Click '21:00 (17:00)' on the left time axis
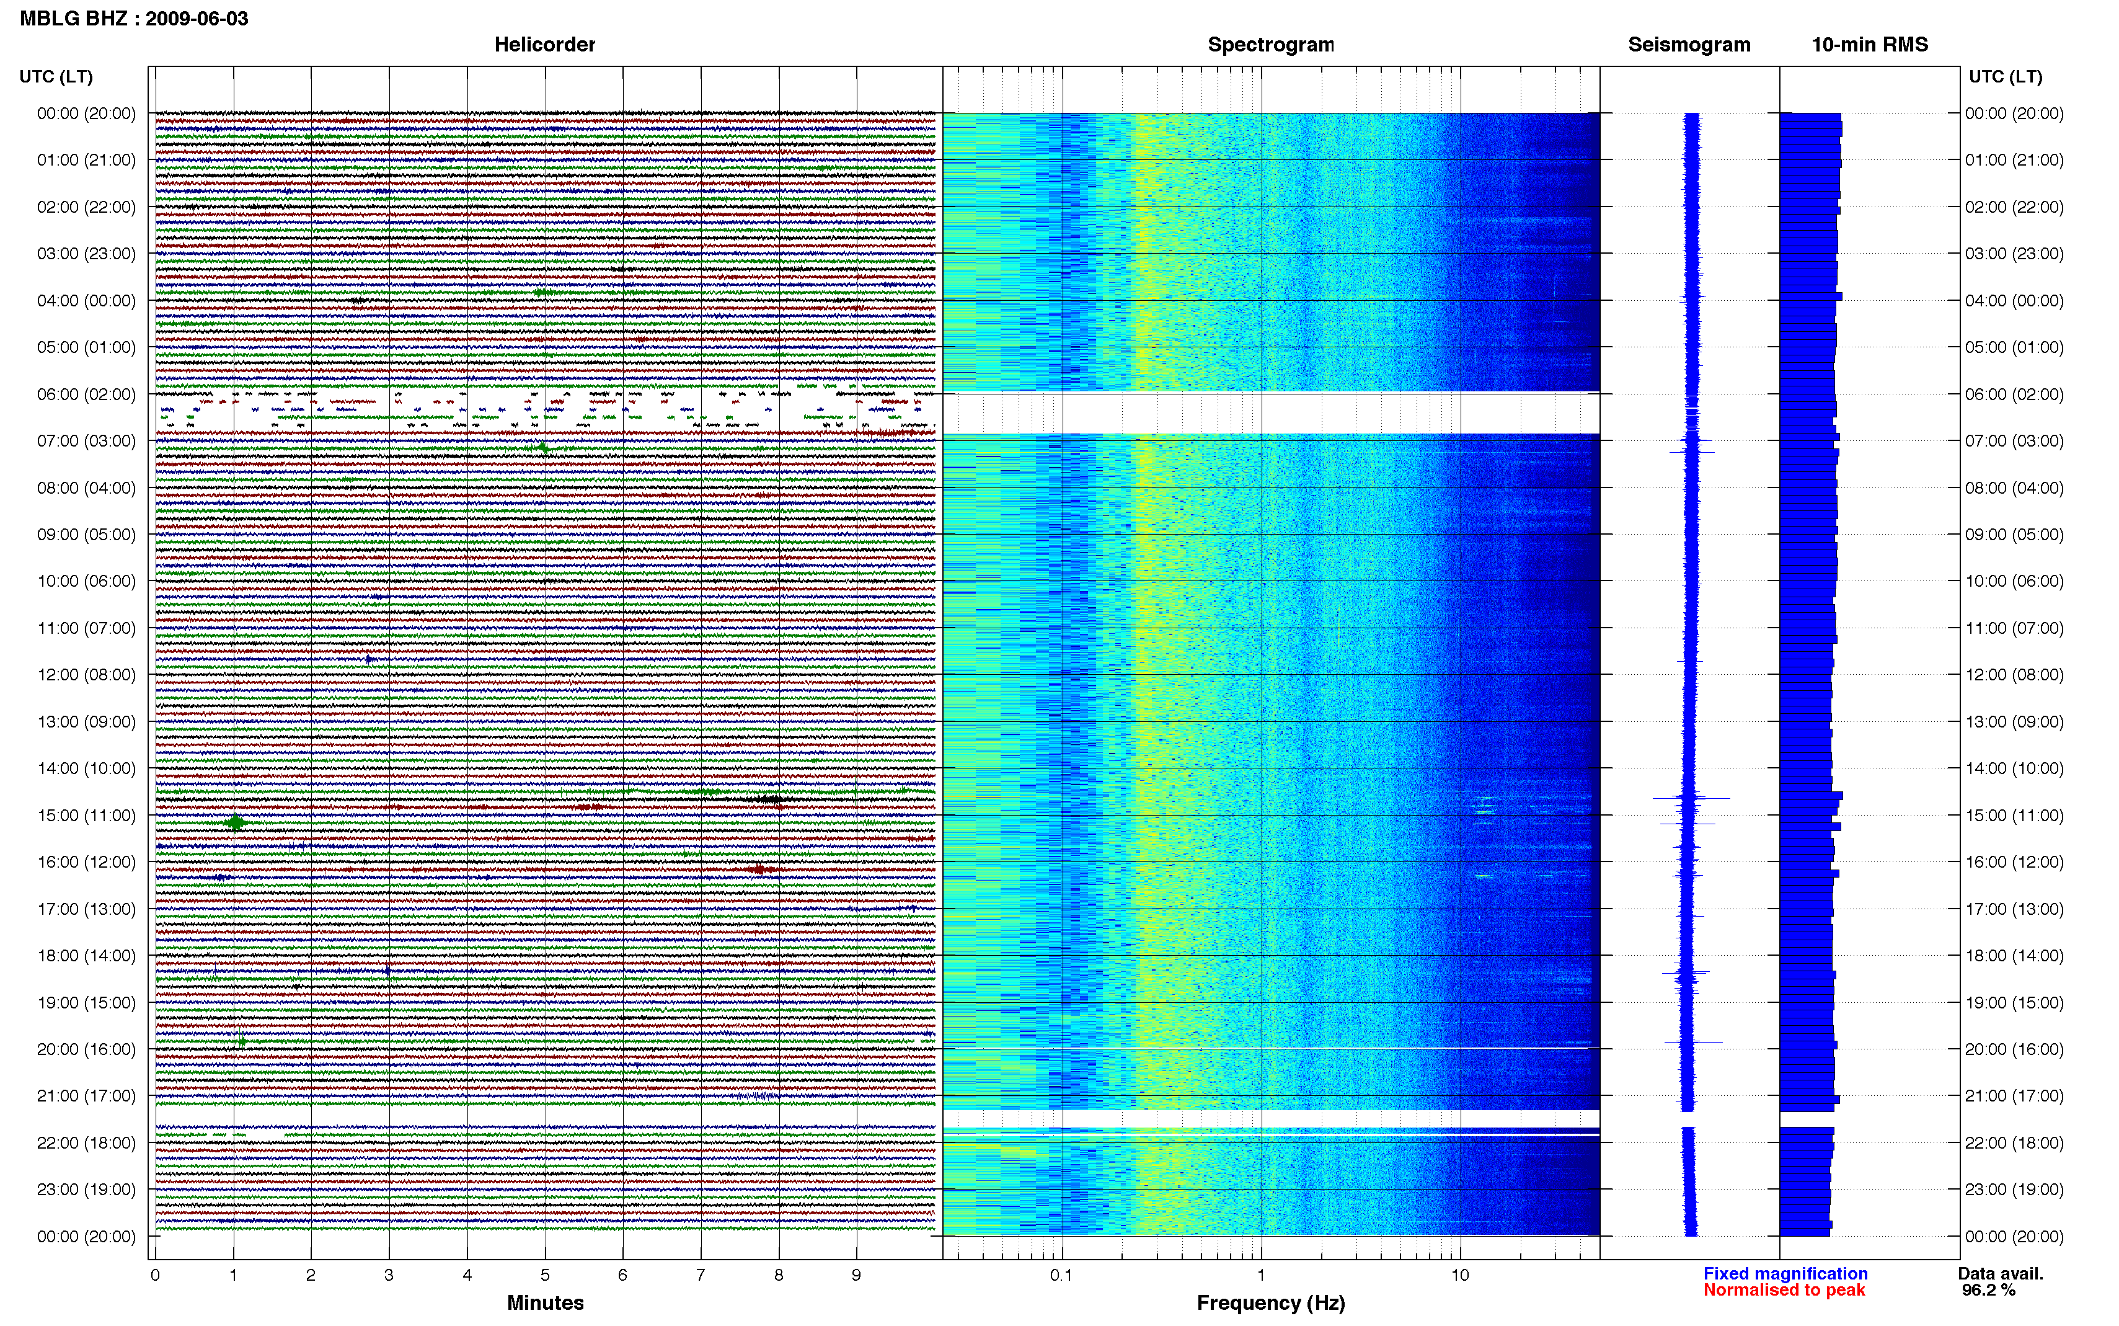This screenshot has height=1326, width=2119. [86, 1095]
